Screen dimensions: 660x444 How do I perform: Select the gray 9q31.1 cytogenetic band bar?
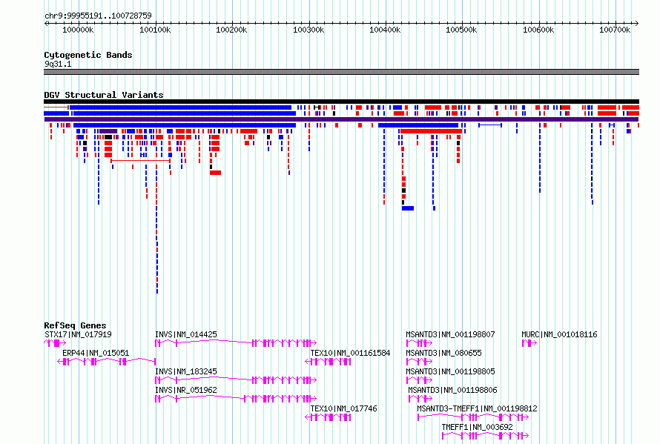(x=341, y=72)
